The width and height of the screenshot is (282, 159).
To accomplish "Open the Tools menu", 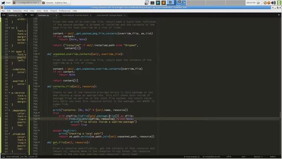I will (46, 11).
